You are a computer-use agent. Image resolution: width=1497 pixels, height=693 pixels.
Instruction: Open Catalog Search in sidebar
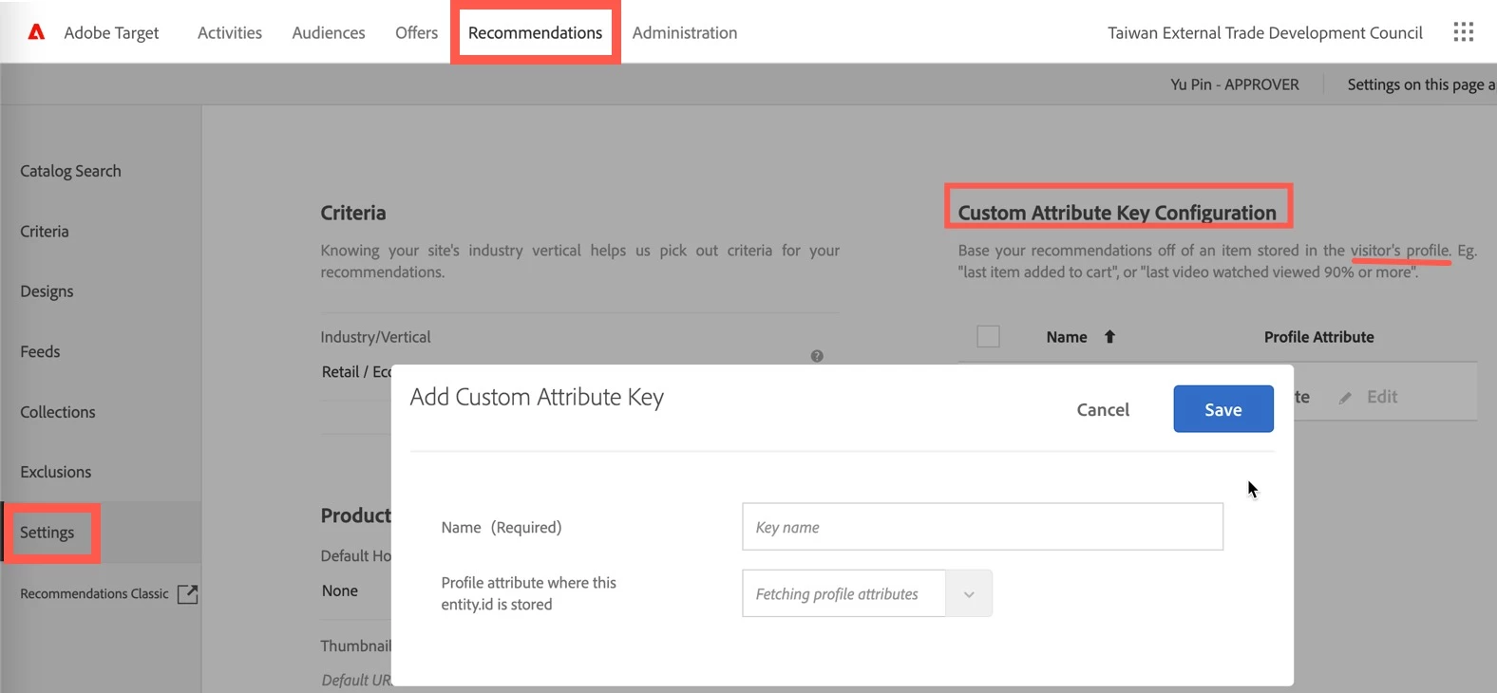point(70,171)
